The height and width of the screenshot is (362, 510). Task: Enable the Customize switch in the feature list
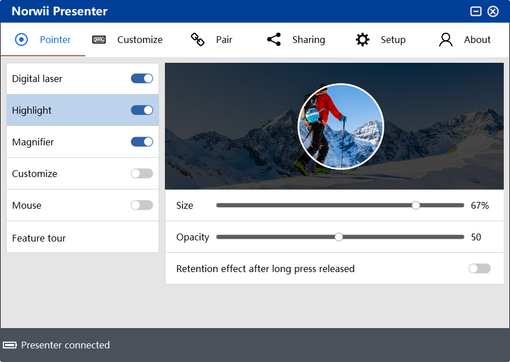tap(142, 174)
